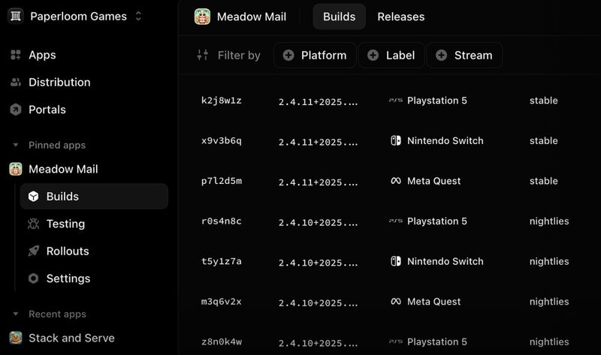Click Meta icon in m3q6v2x row

[396, 302]
